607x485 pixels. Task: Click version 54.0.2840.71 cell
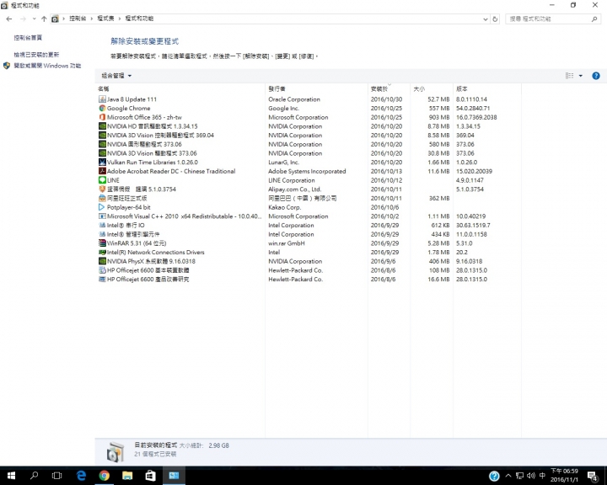pos(473,109)
